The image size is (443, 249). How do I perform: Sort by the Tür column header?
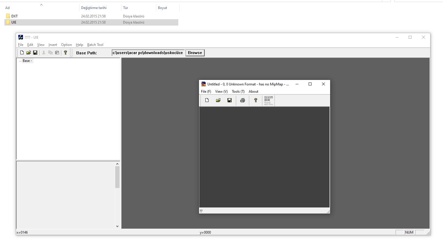pyautogui.click(x=125, y=8)
